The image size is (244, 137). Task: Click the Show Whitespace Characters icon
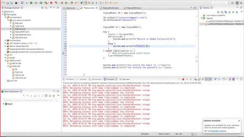coord(96,3)
